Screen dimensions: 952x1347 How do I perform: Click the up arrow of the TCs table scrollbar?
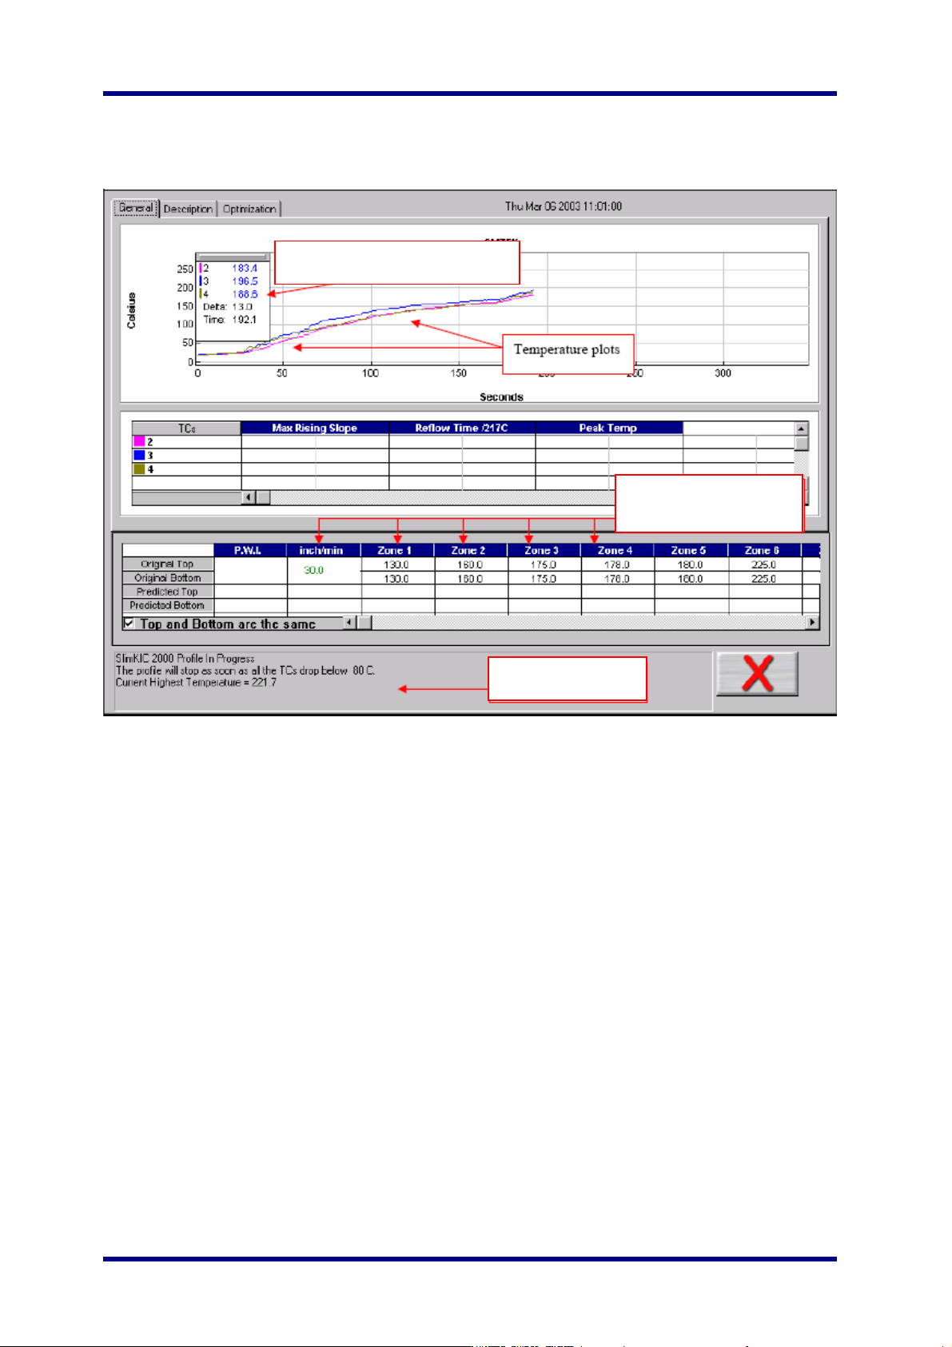pyautogui.click(x=802, y=428)
